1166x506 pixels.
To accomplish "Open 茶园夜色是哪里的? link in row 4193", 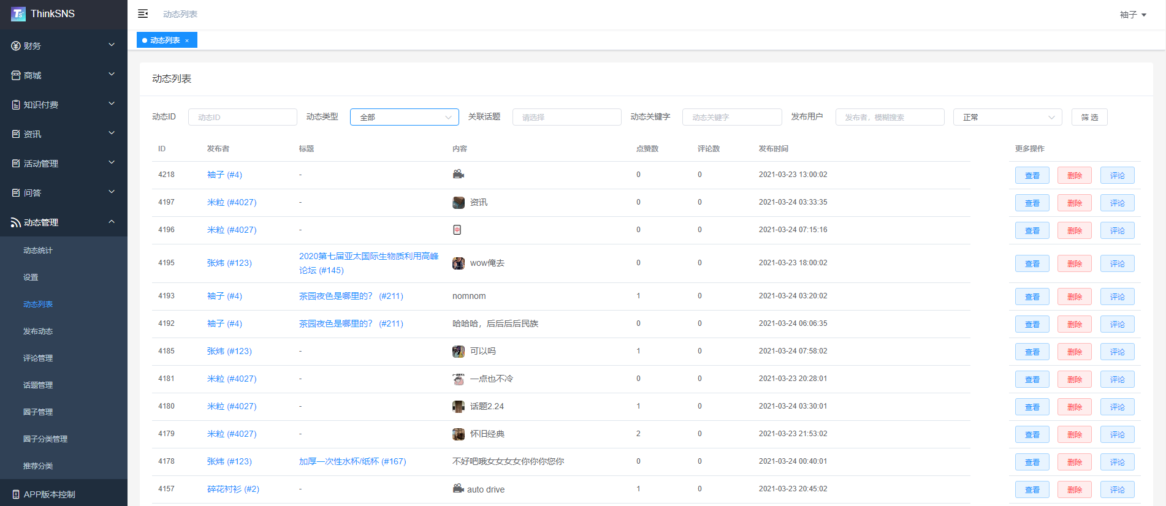I will 351,296.
